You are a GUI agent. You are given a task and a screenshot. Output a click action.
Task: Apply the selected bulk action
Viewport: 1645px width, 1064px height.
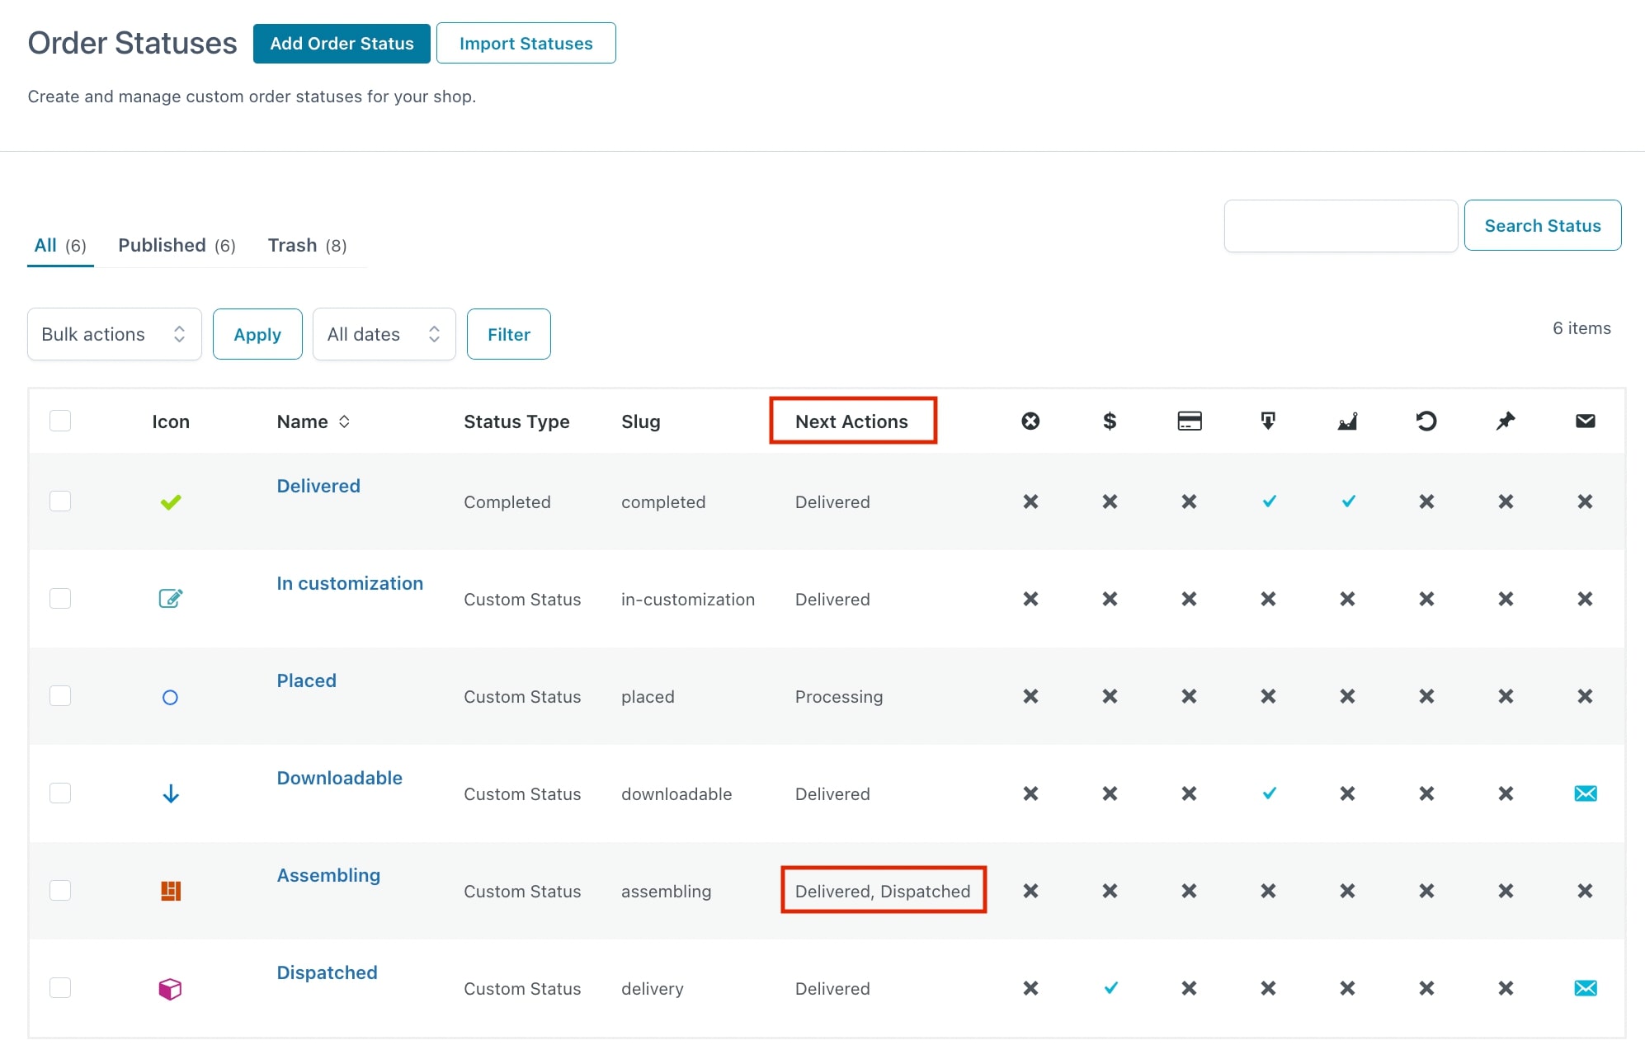257,334
